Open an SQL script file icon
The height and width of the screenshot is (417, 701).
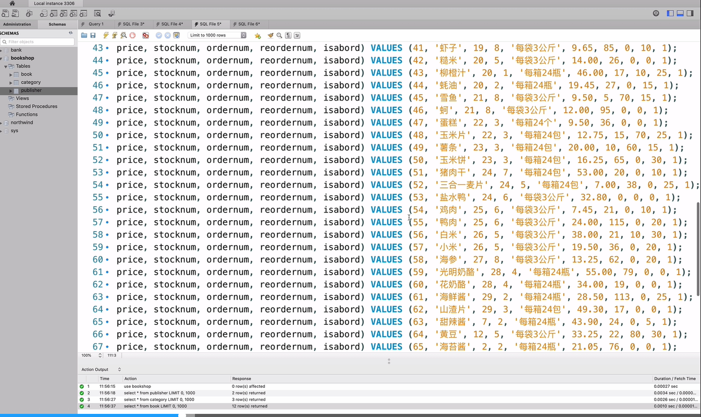15,13
